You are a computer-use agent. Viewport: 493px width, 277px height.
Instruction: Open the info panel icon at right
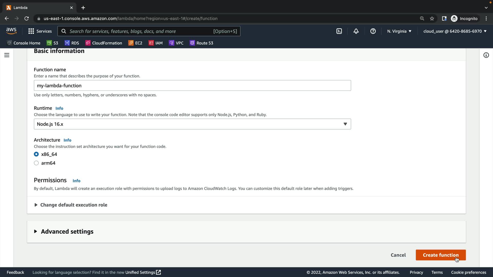486,55
